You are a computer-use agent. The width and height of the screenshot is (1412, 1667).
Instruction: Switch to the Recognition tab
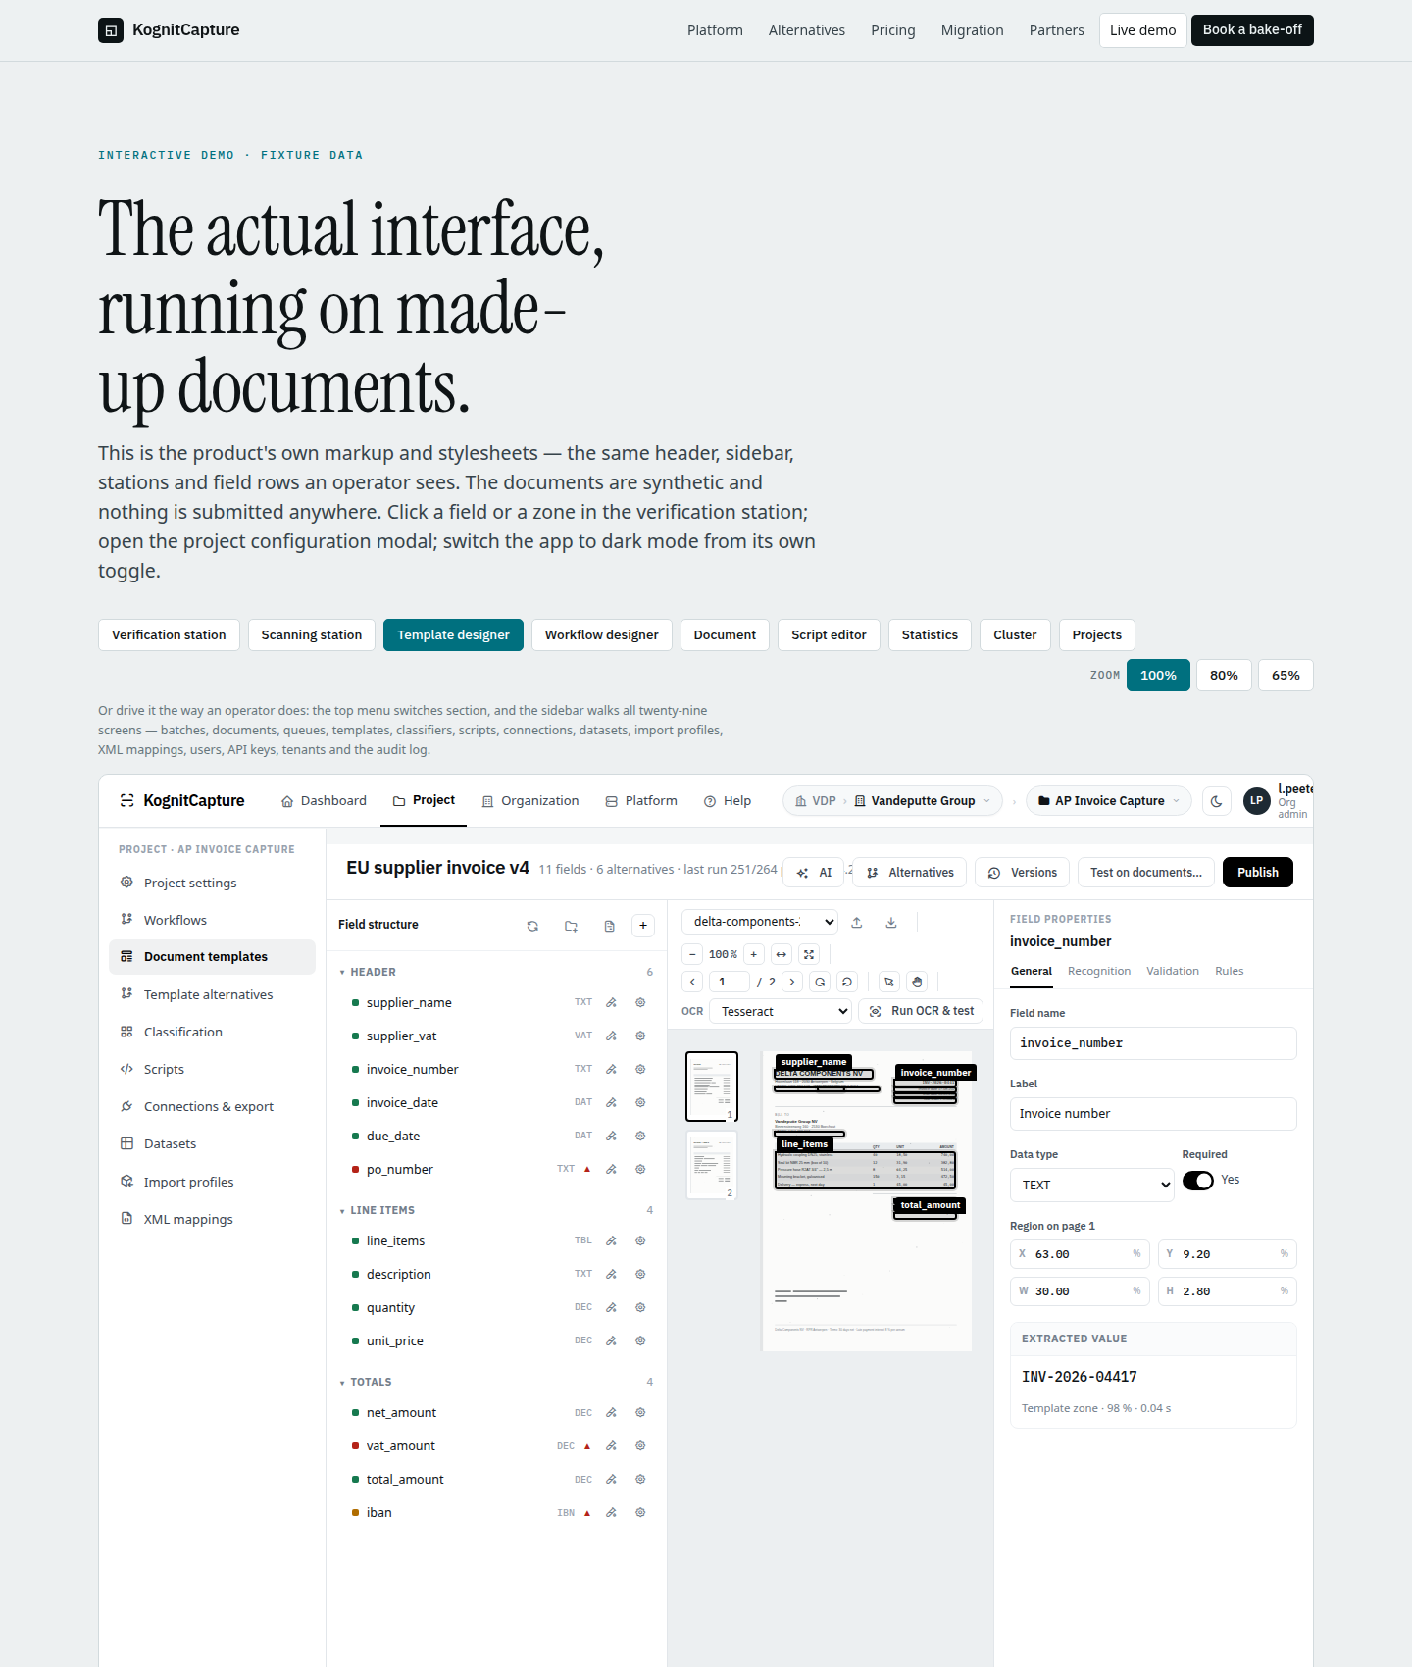coord(1099,971)
